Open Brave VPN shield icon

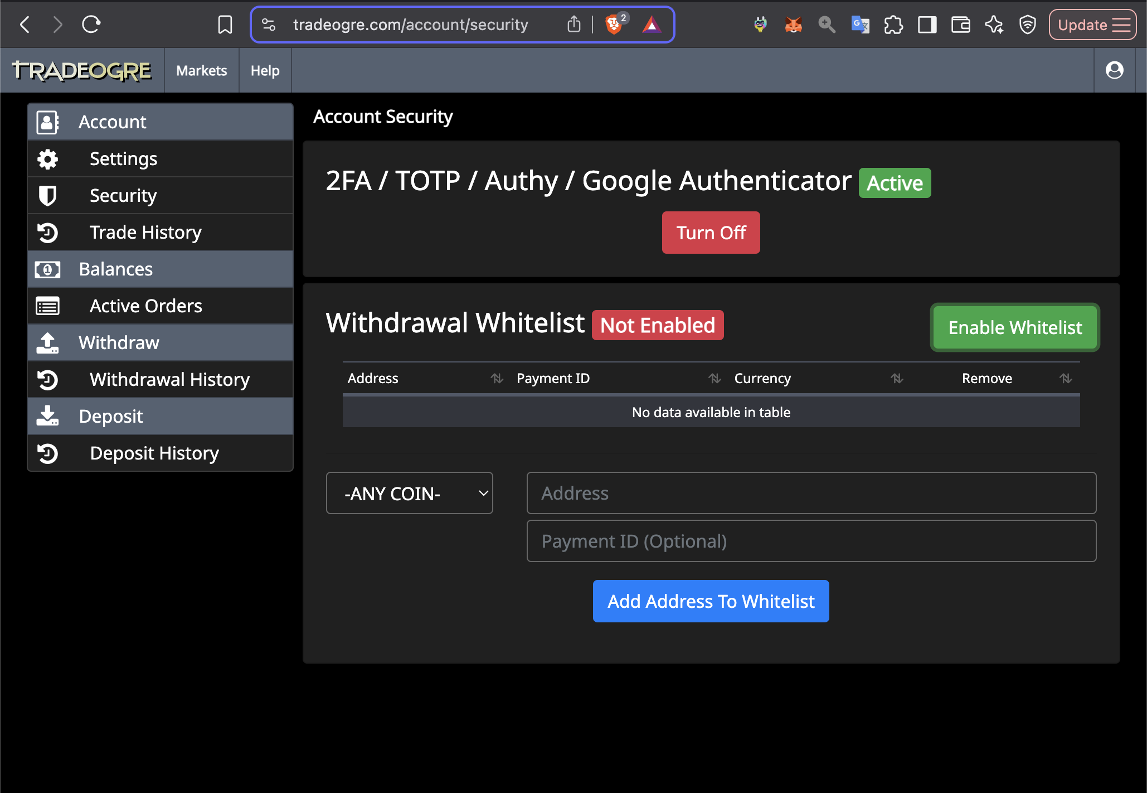tap(1027, 25)
